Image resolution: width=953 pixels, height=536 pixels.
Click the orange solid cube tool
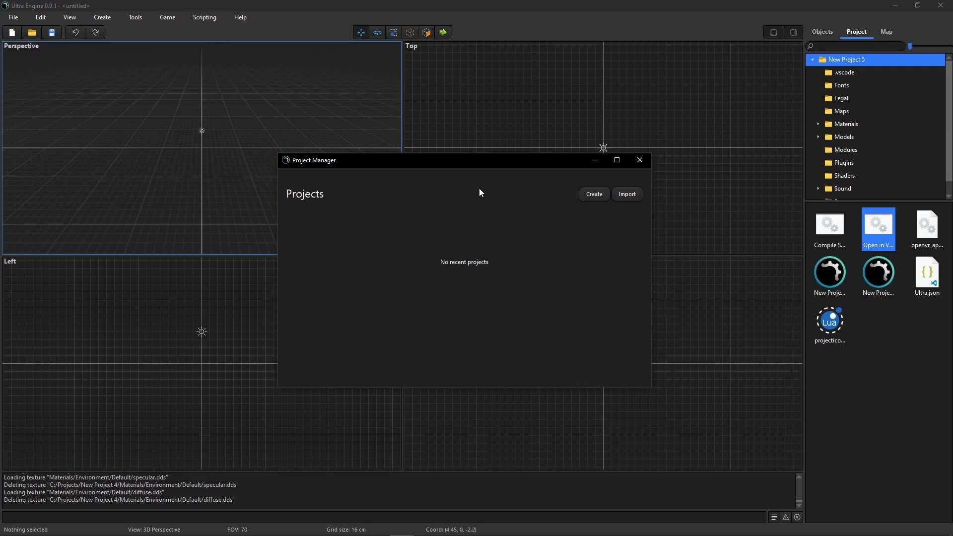click(x=426, y=33)
